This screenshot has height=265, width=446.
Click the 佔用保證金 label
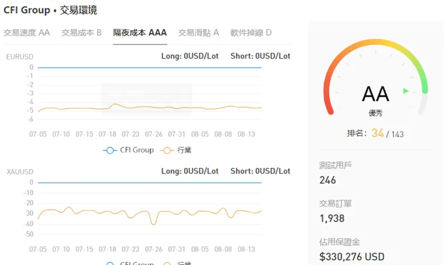[339, 242]
